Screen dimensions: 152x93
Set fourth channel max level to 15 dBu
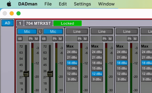tap(97, 68)
